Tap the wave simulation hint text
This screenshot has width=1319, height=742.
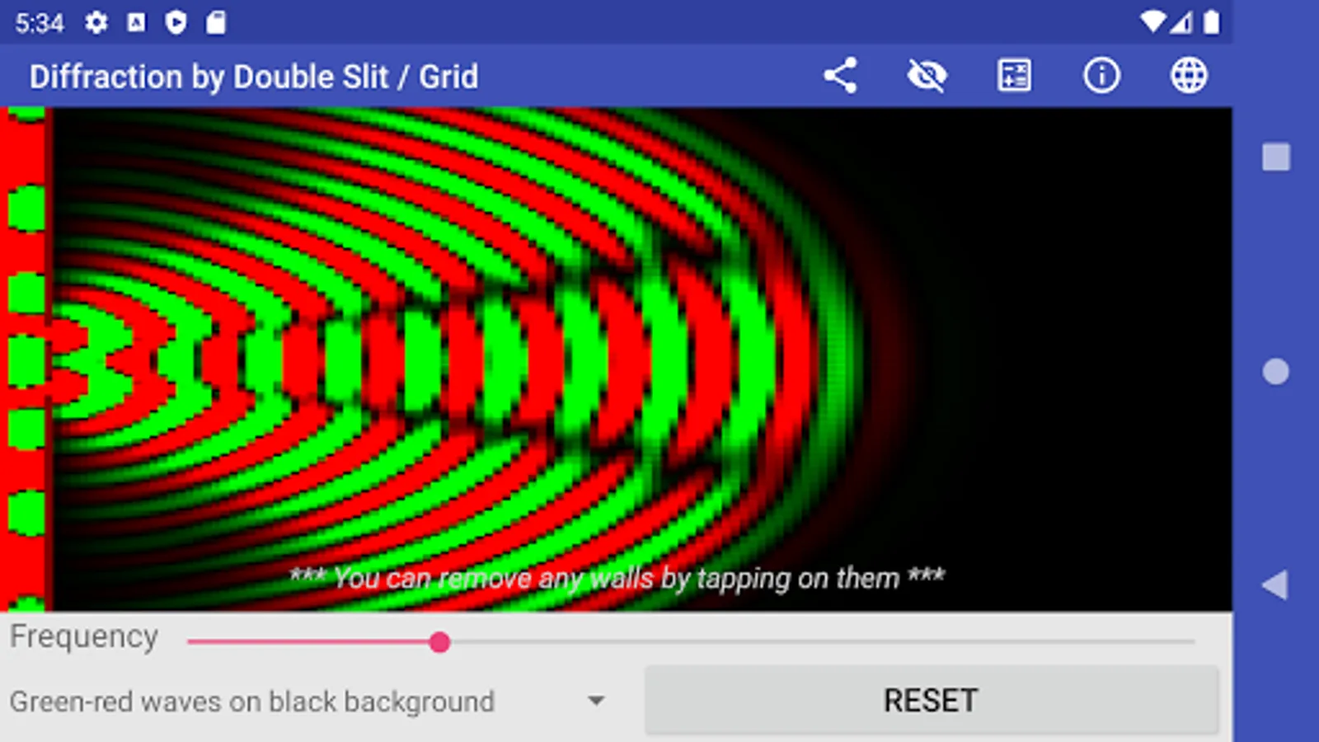(617, 578)
